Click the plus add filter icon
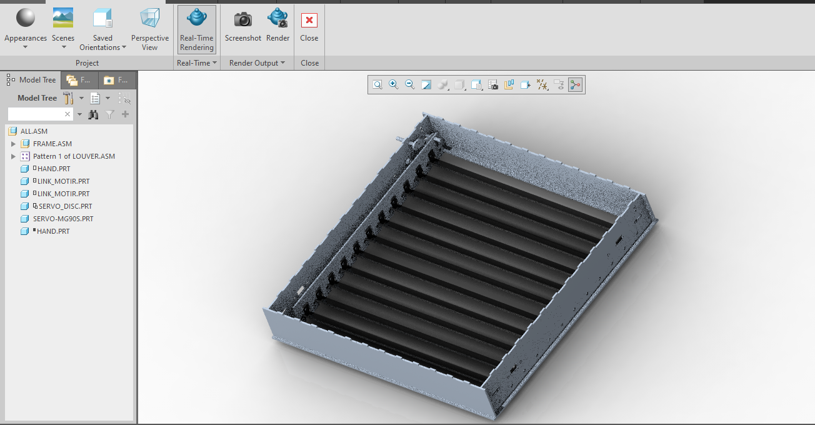This screenshot has width=815, height=425. [126, 114]
